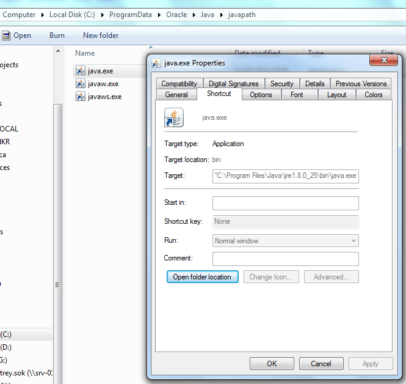Viewport: 406px width, 384px height.
Task: Open the Layout tab
Action: pos(336,95)
